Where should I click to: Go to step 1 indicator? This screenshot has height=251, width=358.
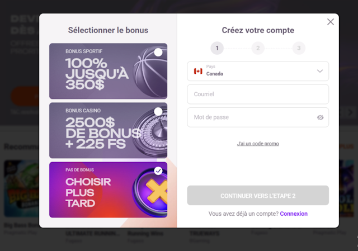[217, 48]
